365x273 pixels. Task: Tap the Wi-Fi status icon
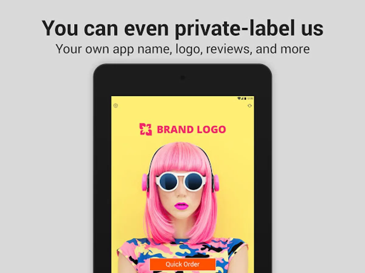pyautogui.click(x=239, y=98)
